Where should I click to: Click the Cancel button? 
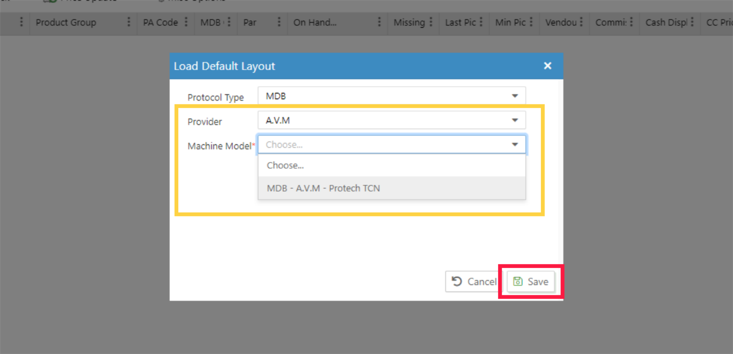(x=474, y=282)
